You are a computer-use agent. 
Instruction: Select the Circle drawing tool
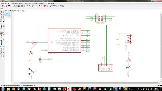1,42
